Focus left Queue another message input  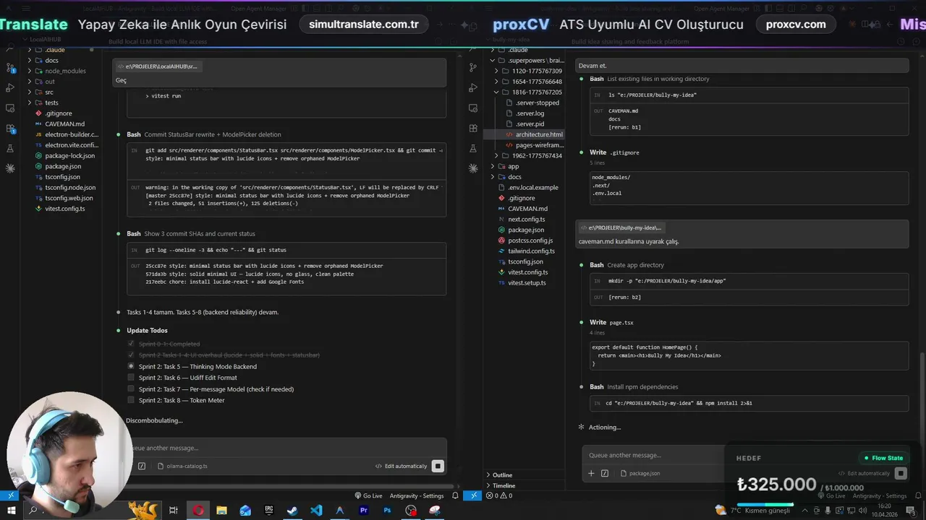click(x=286, y=448)
